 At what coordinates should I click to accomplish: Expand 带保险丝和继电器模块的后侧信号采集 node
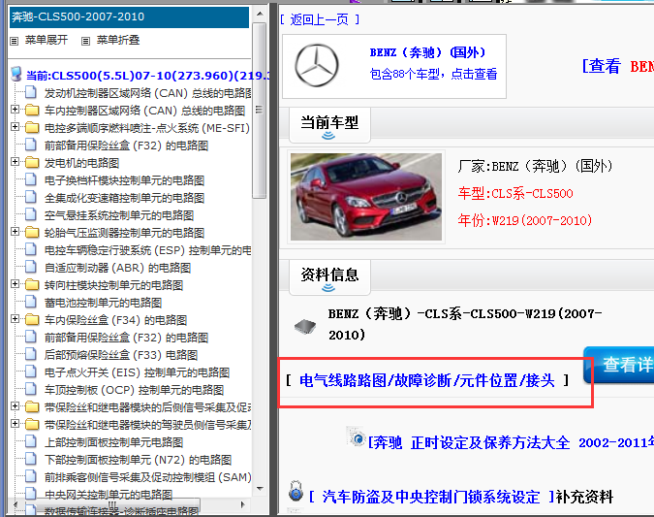(x=15, y=405)
